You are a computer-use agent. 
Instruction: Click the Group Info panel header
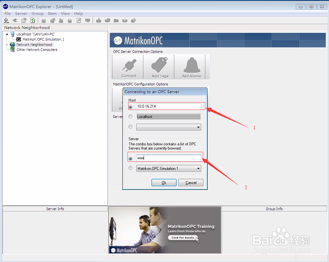point(274,209)
